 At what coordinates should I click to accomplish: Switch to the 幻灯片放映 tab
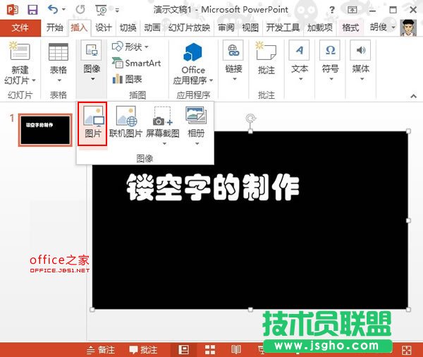(189, 28)
